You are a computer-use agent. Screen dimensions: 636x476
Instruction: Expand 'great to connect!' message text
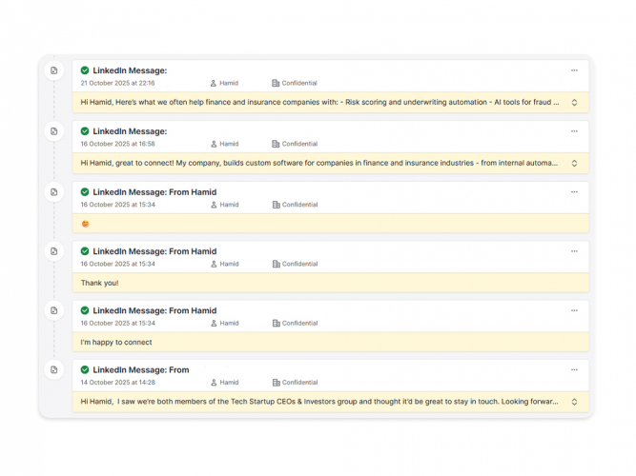574,163
